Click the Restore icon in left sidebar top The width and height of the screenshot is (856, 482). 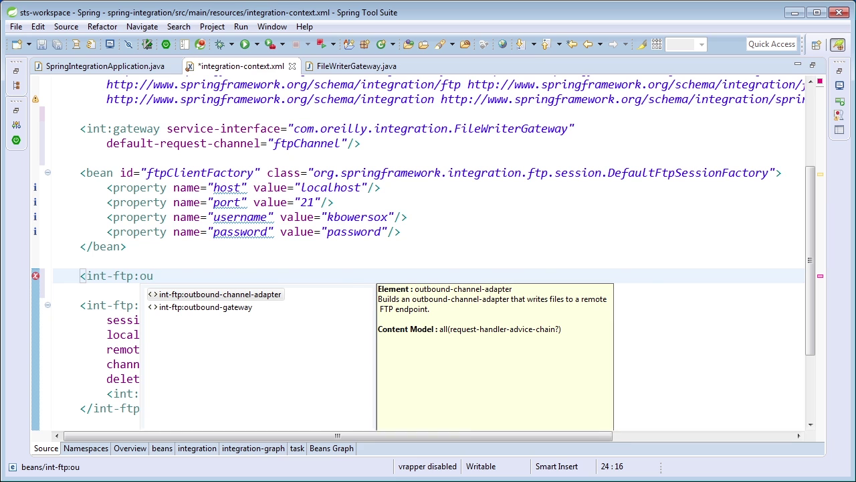[x=16, y=71]
